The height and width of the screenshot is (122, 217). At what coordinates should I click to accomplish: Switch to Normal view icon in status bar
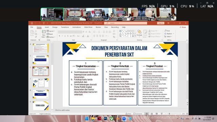(147, 114)
